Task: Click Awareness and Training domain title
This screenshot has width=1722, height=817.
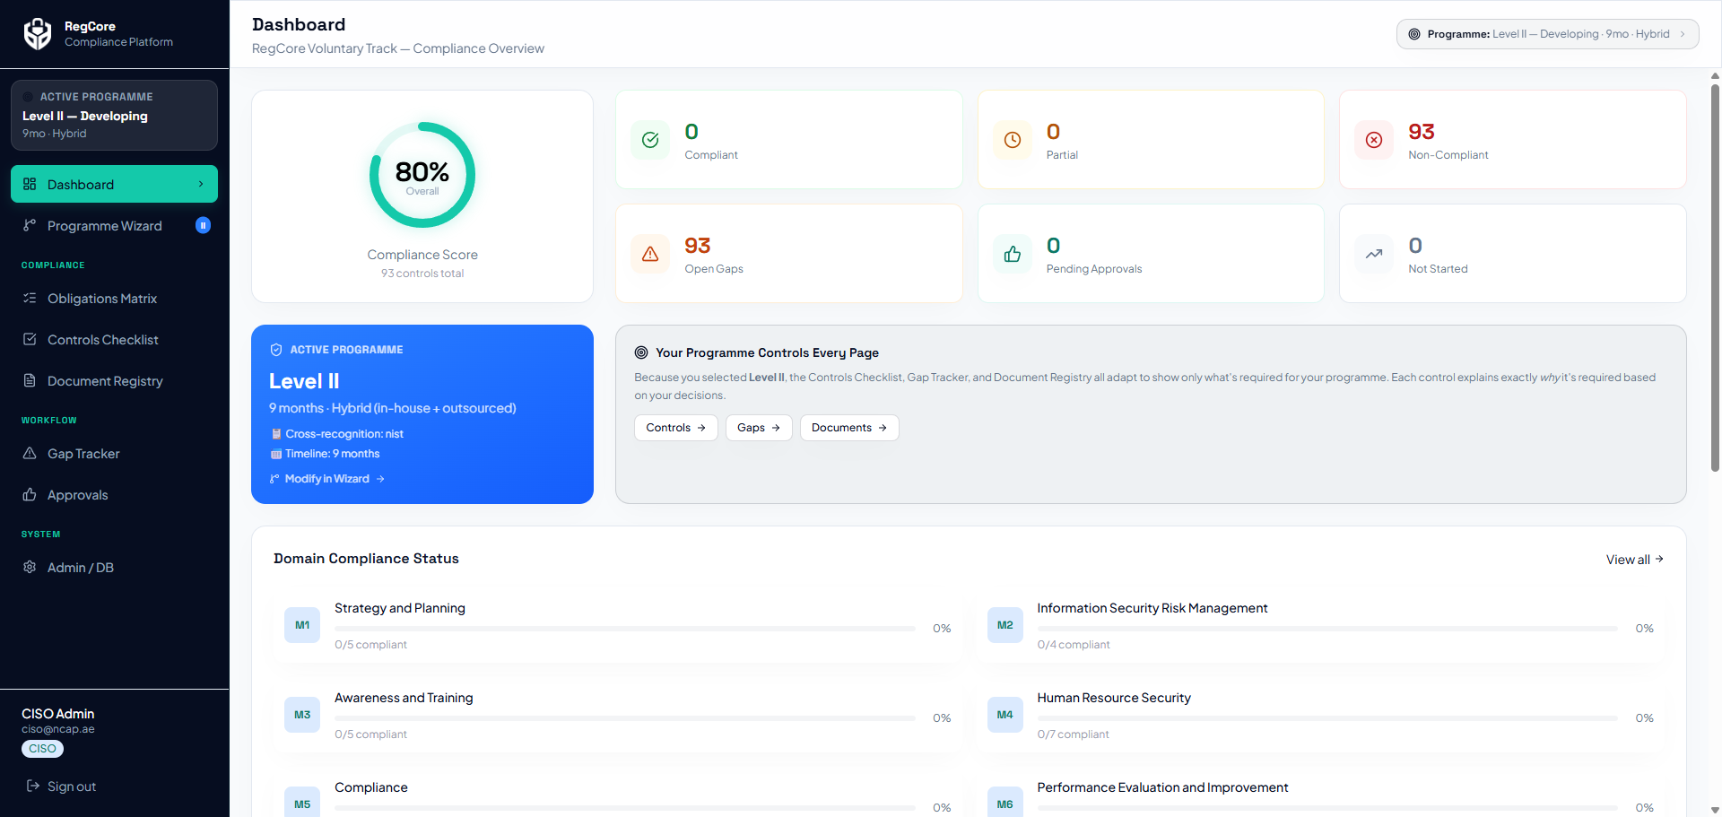Action: (x=404, y=698)
